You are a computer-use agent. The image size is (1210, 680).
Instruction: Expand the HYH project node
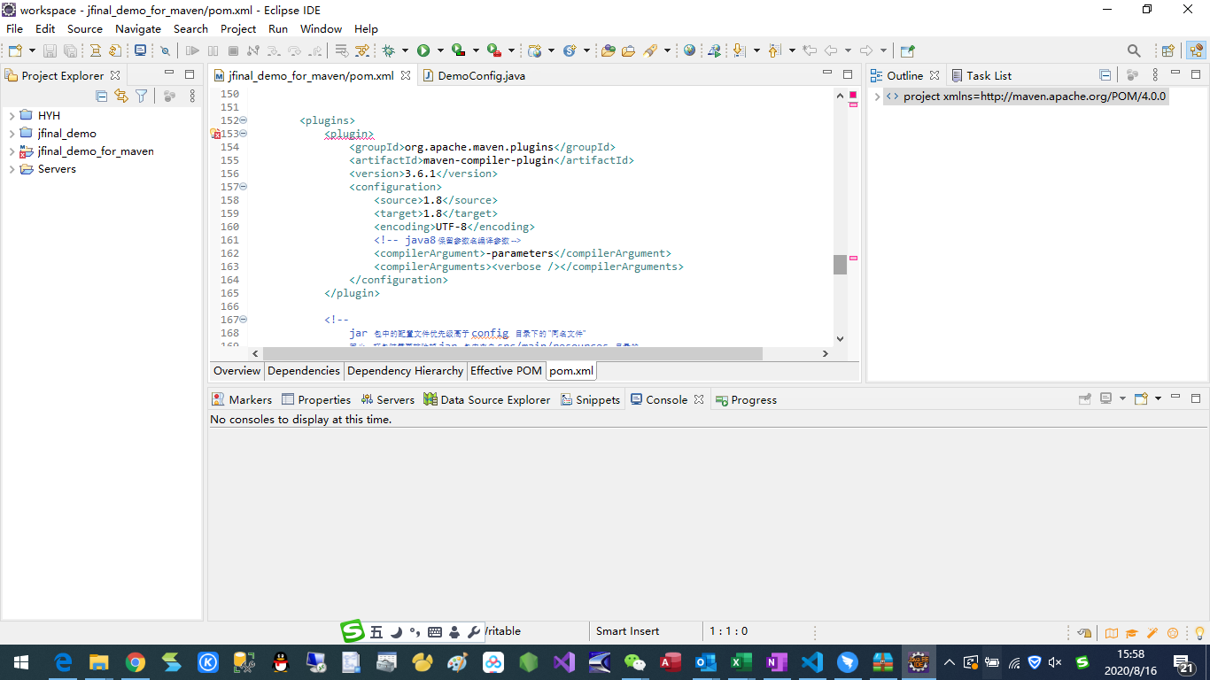coord(12,116)
